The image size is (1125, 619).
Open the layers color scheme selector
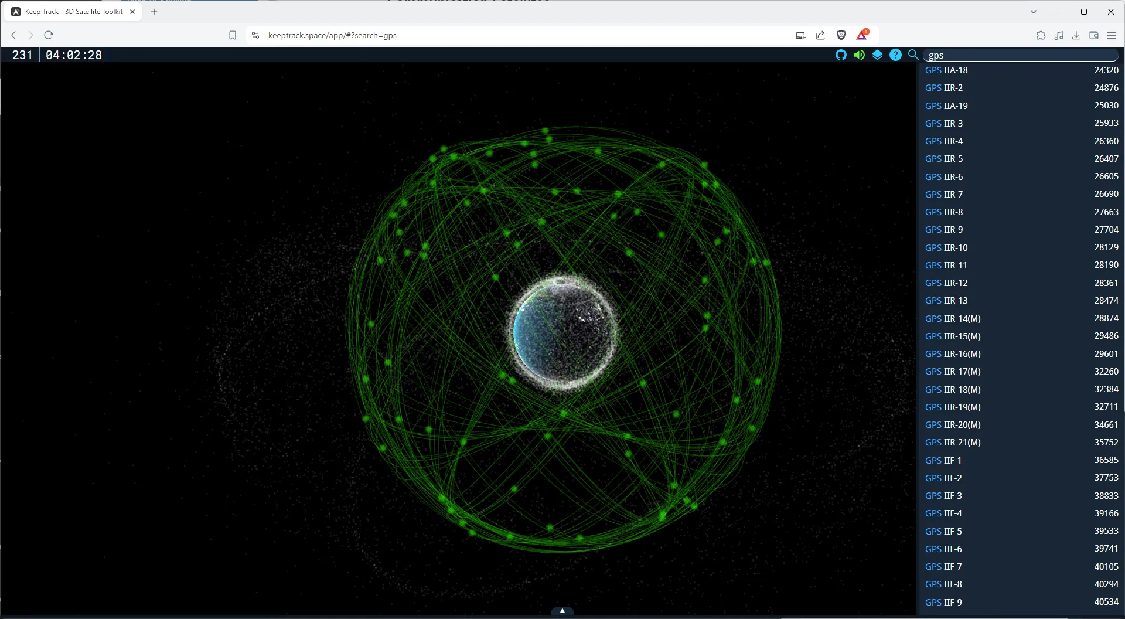pyautogui.click(x=877, y=55)
